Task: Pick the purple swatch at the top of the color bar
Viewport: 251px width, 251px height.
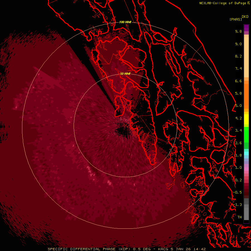Action: pos(246,28)
